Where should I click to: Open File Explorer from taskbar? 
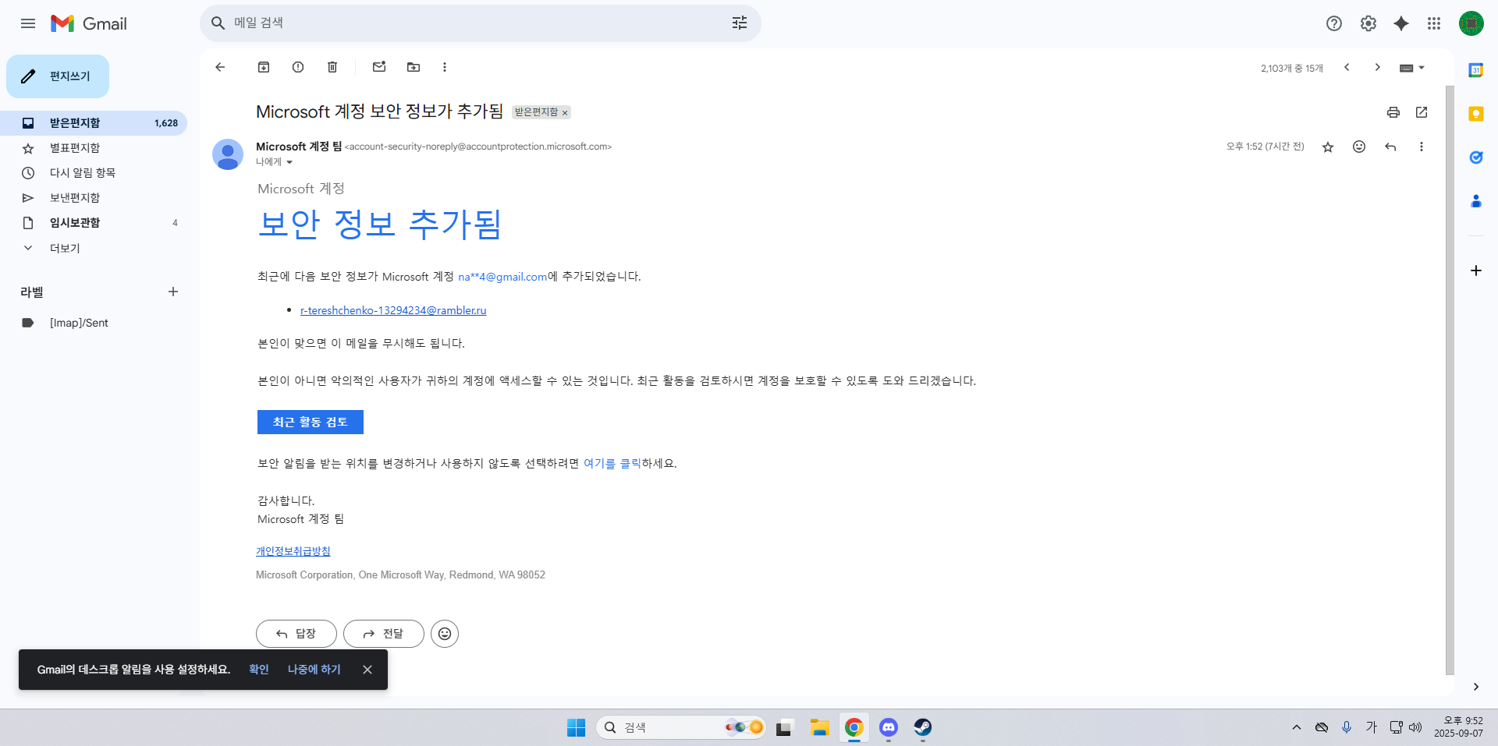(820, 727)
